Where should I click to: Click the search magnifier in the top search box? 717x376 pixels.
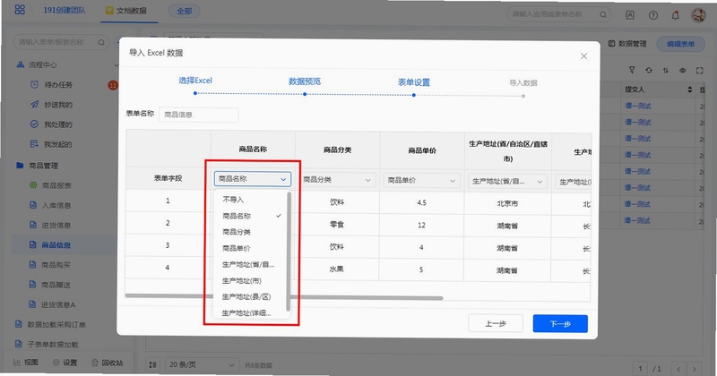point(603,14)
